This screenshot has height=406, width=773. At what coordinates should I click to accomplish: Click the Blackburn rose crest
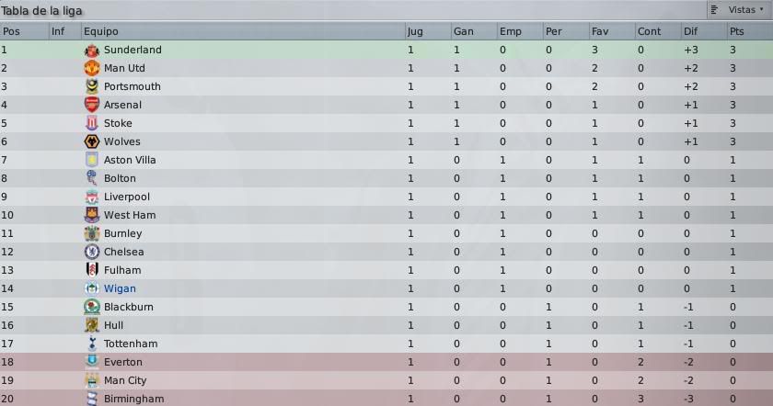pos(92,307)
